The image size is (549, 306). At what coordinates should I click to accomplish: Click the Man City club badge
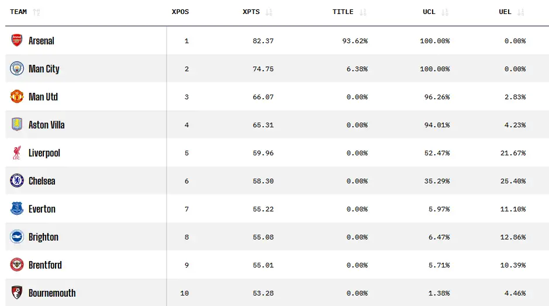(17, 68)
